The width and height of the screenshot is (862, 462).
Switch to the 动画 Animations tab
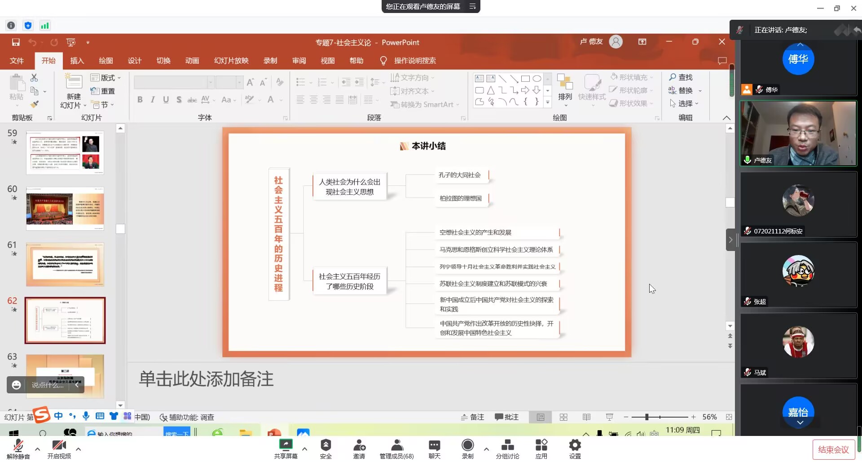192,61
